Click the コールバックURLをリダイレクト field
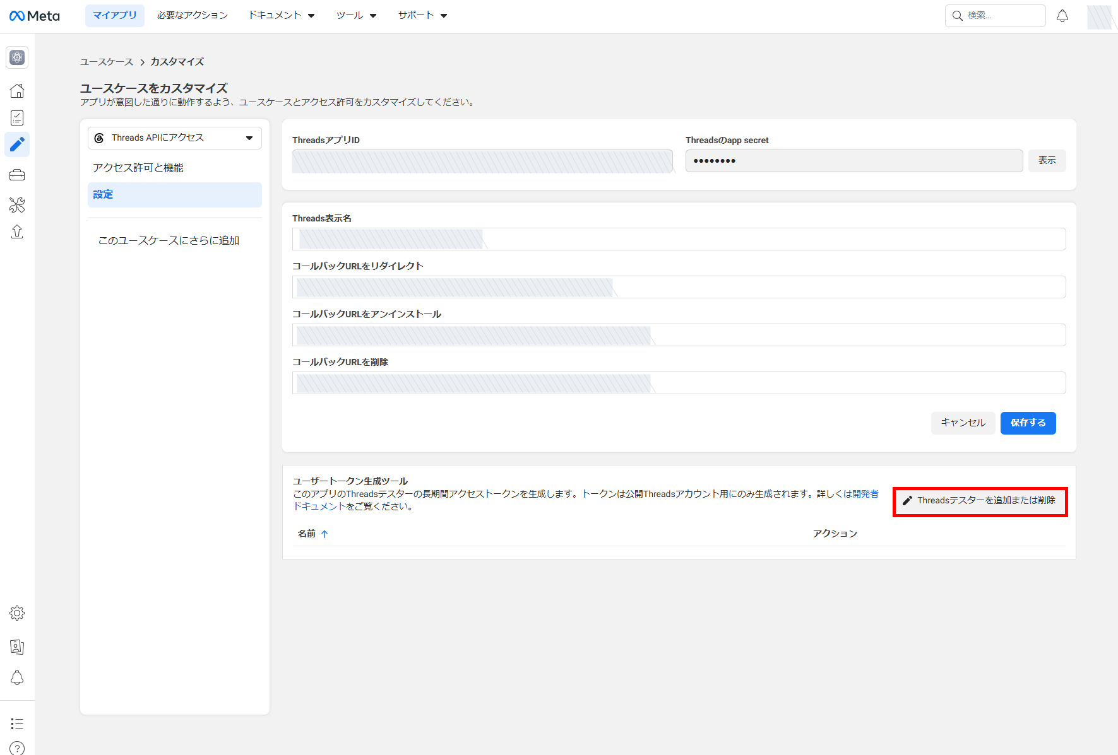This screenshot has width=1118, height=755. [x=679, y=287]
